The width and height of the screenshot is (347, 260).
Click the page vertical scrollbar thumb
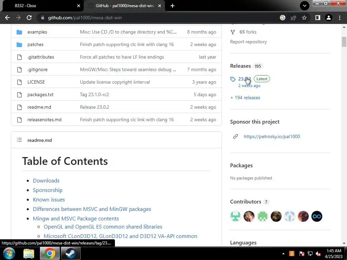point(344,42)
